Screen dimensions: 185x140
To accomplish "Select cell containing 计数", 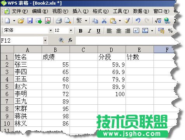I will coord(140,57).
